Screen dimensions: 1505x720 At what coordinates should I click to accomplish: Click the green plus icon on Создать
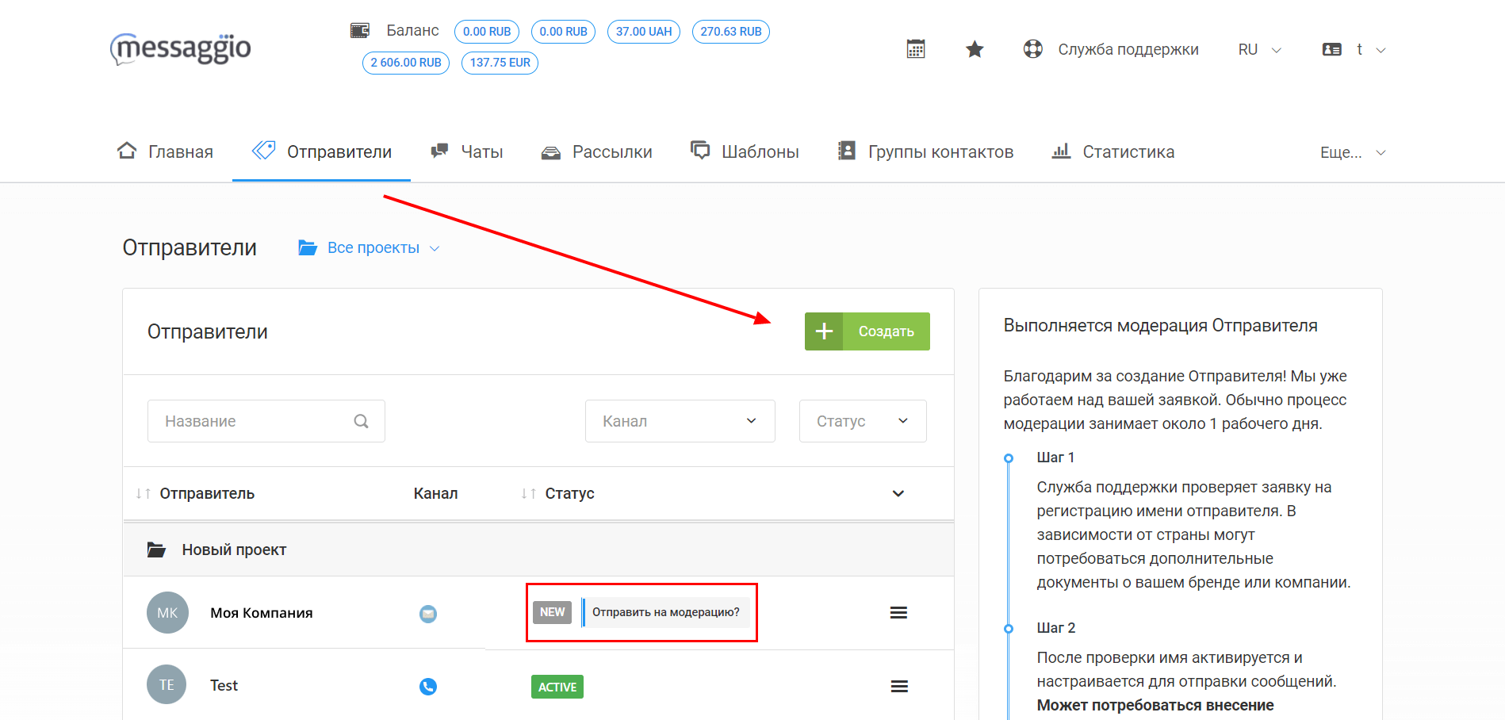pyautogui.click(x=824, y=331)
